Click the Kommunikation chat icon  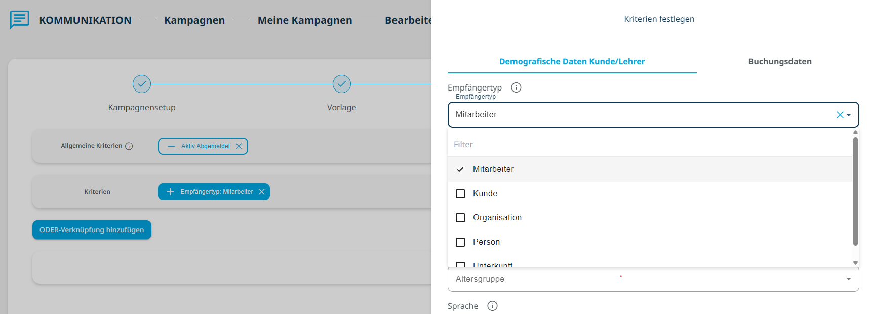point(19,20)
